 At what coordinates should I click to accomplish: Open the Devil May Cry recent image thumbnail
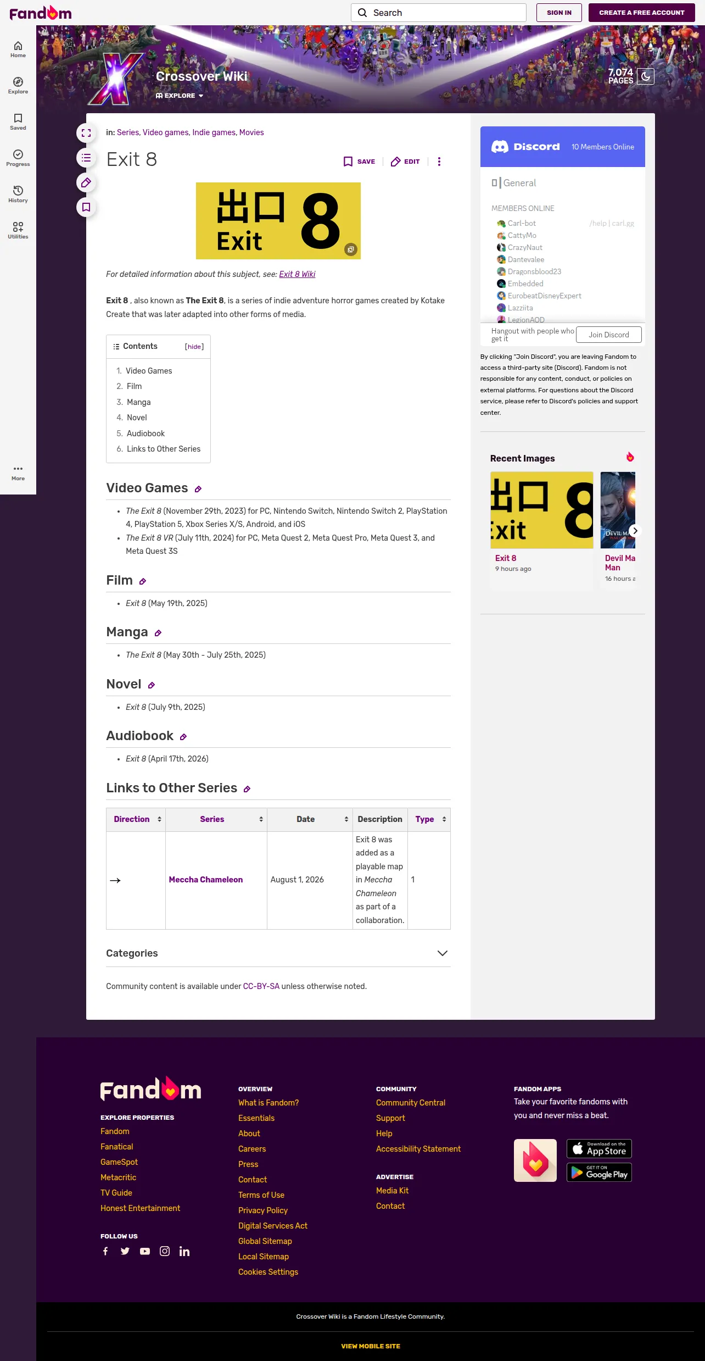(x=618, y=510)
